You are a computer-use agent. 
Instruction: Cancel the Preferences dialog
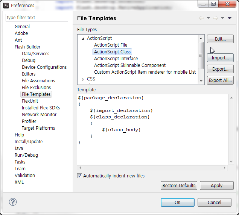pos(214,202)
